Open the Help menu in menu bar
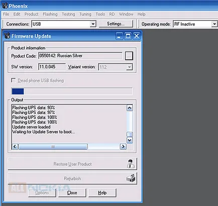Image resolution: width=218 pixels, height=206 pixels. click(142, 14)
